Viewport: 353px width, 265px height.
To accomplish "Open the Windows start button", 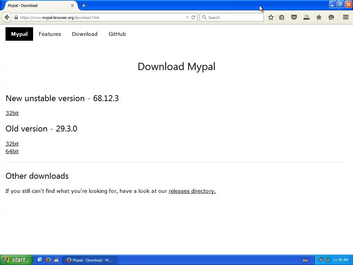I will [x=16, y=260].
